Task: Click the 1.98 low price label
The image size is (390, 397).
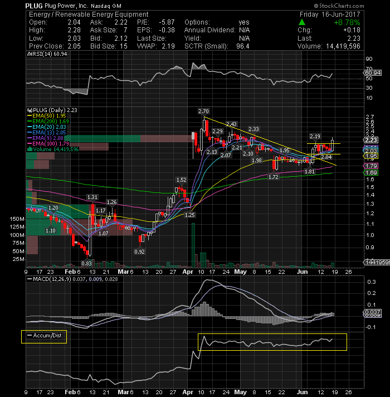Action: point(257,160)
